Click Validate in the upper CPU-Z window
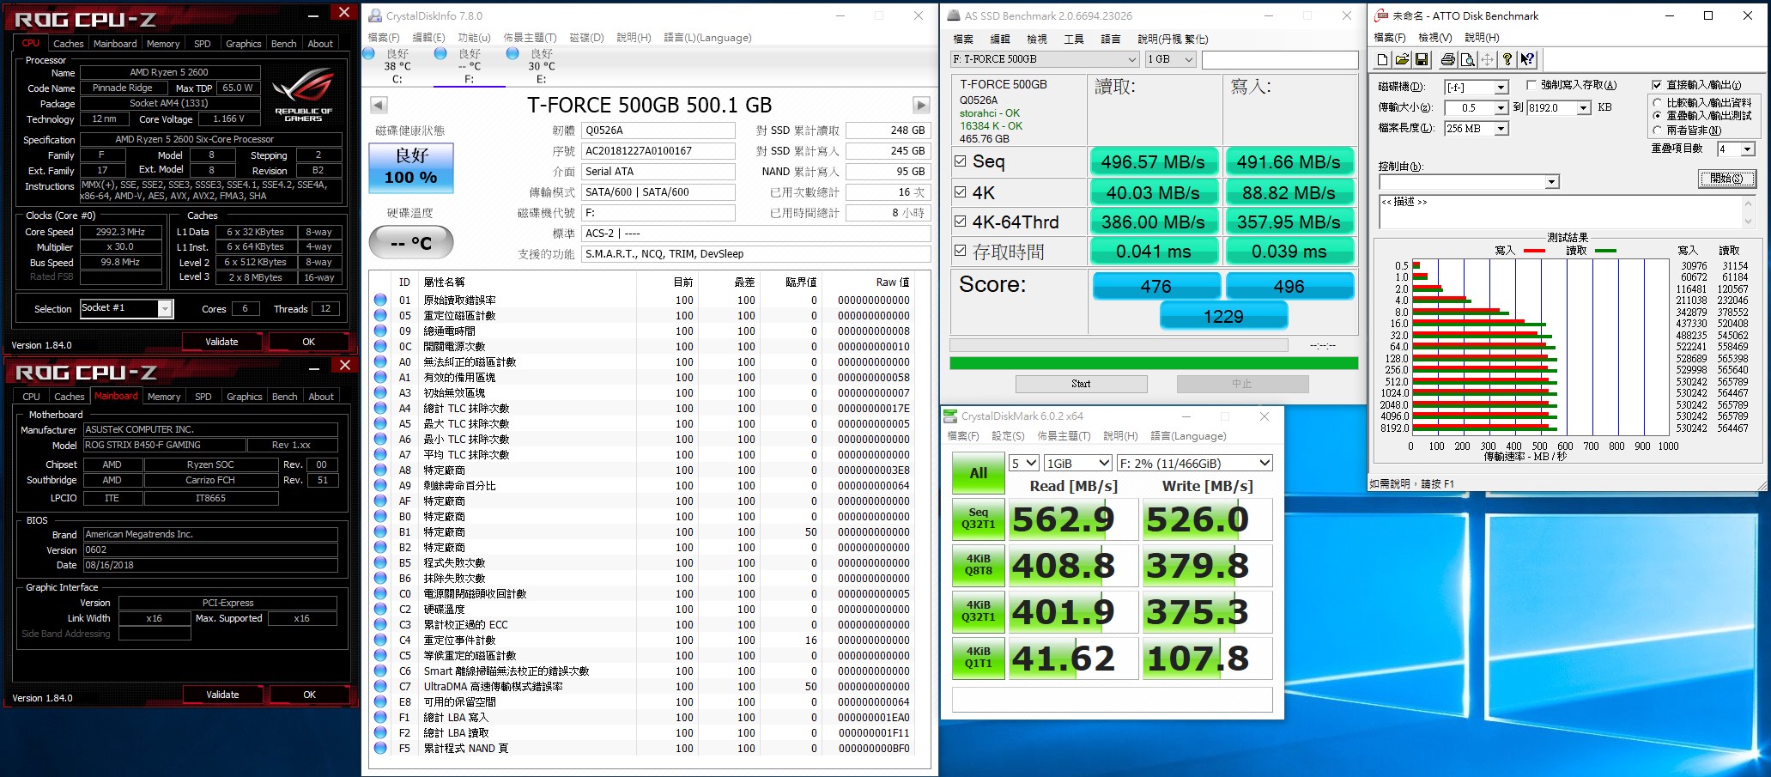The height and width of the screenshot is (777, 1771). click(x=221, y=342)
